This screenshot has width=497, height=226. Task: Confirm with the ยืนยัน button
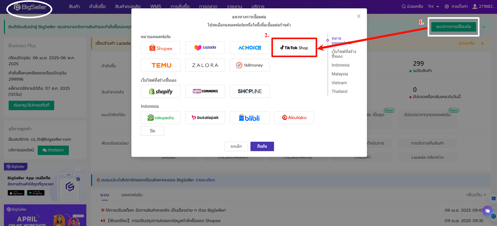(262, 146)
